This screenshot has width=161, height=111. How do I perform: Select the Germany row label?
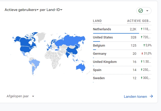[100, 54]
